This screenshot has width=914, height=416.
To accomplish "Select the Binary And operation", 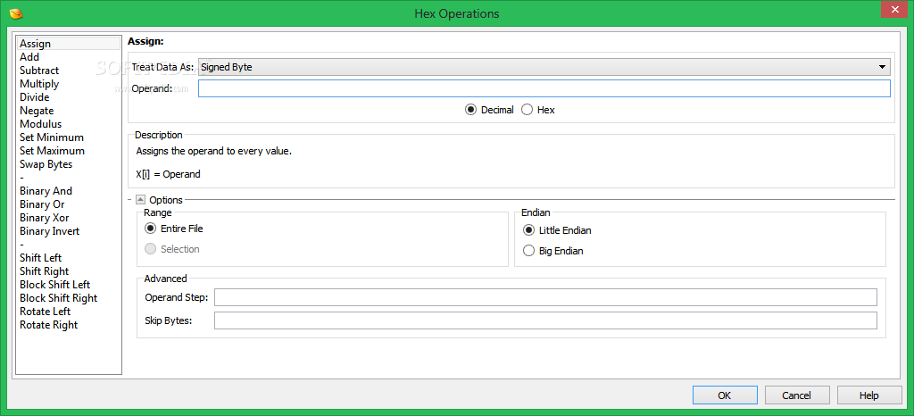I will (69, 191).
